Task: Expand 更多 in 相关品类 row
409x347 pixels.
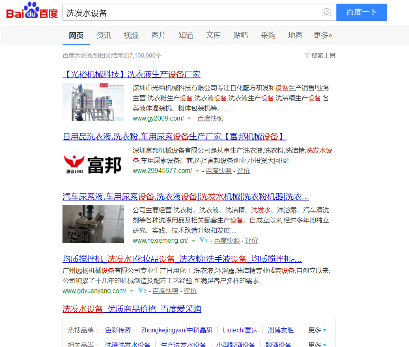Action: (317, 345)
